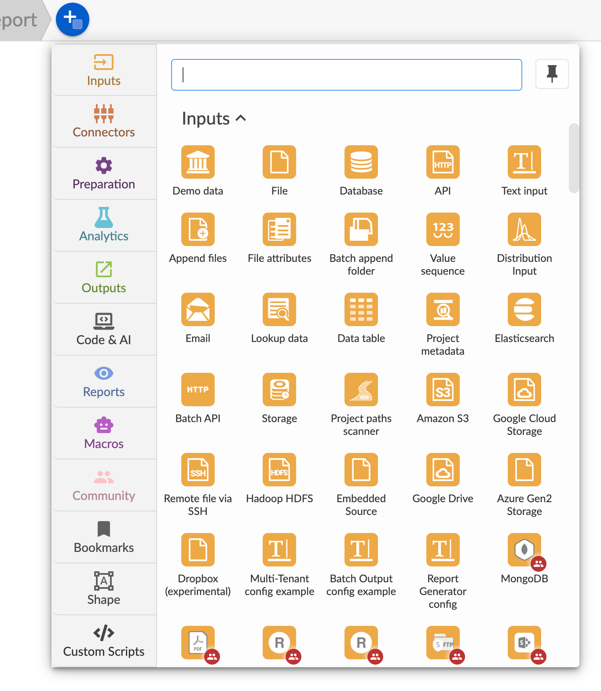Click the blue add-node plus button
Image resolution: width=601 pixels, height=691 pixels.
tap(73, 19)
